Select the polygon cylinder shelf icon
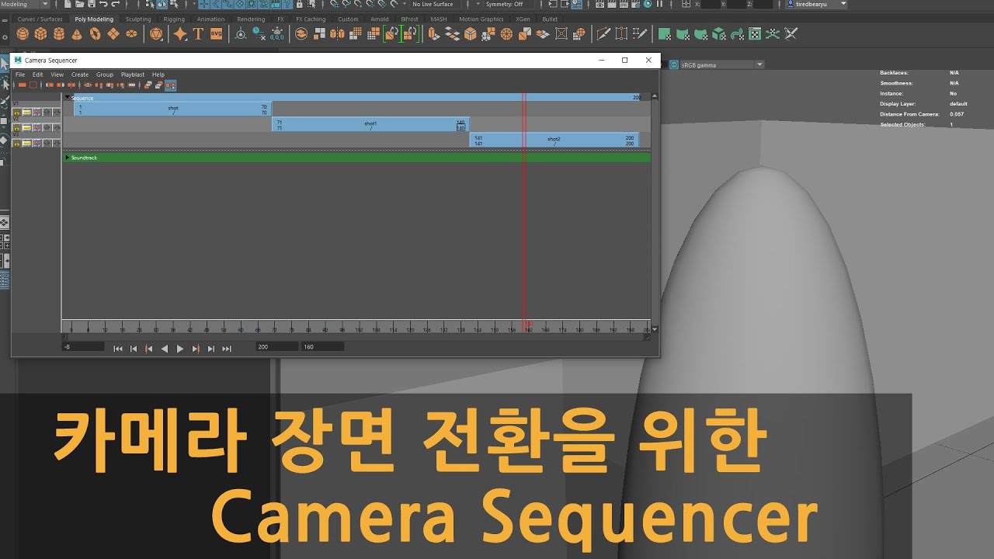The width and height of the screenshot is (994, 559). pos(58,34)
